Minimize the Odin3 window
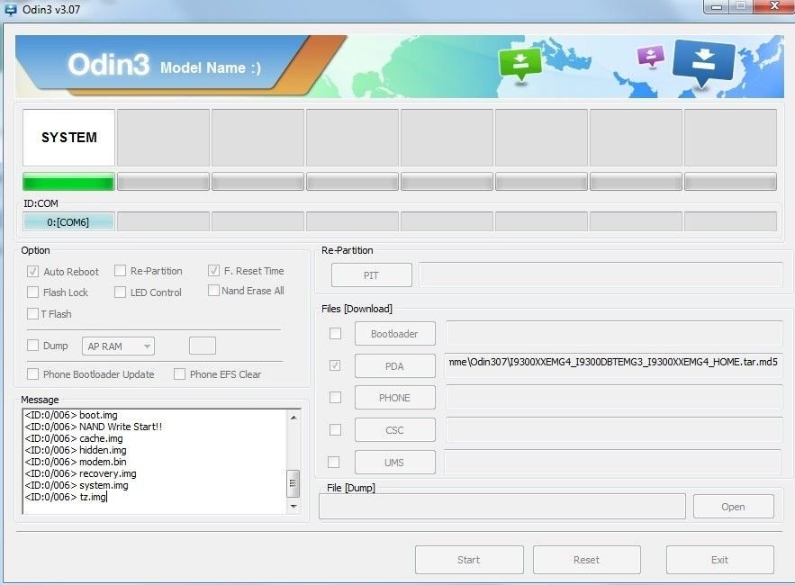 [717, 6]
